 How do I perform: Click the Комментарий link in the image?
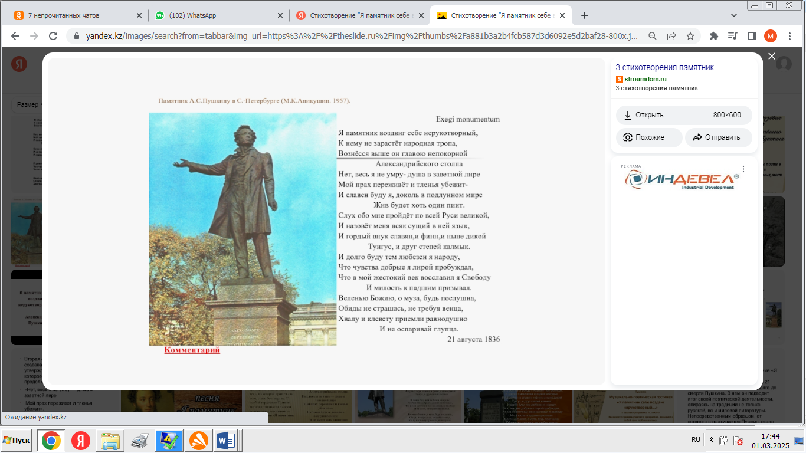point(192,350)
